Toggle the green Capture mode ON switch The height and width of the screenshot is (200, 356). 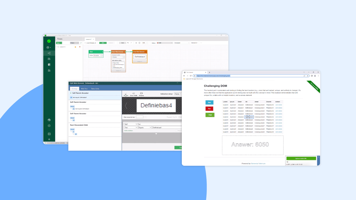pos(302,158)
